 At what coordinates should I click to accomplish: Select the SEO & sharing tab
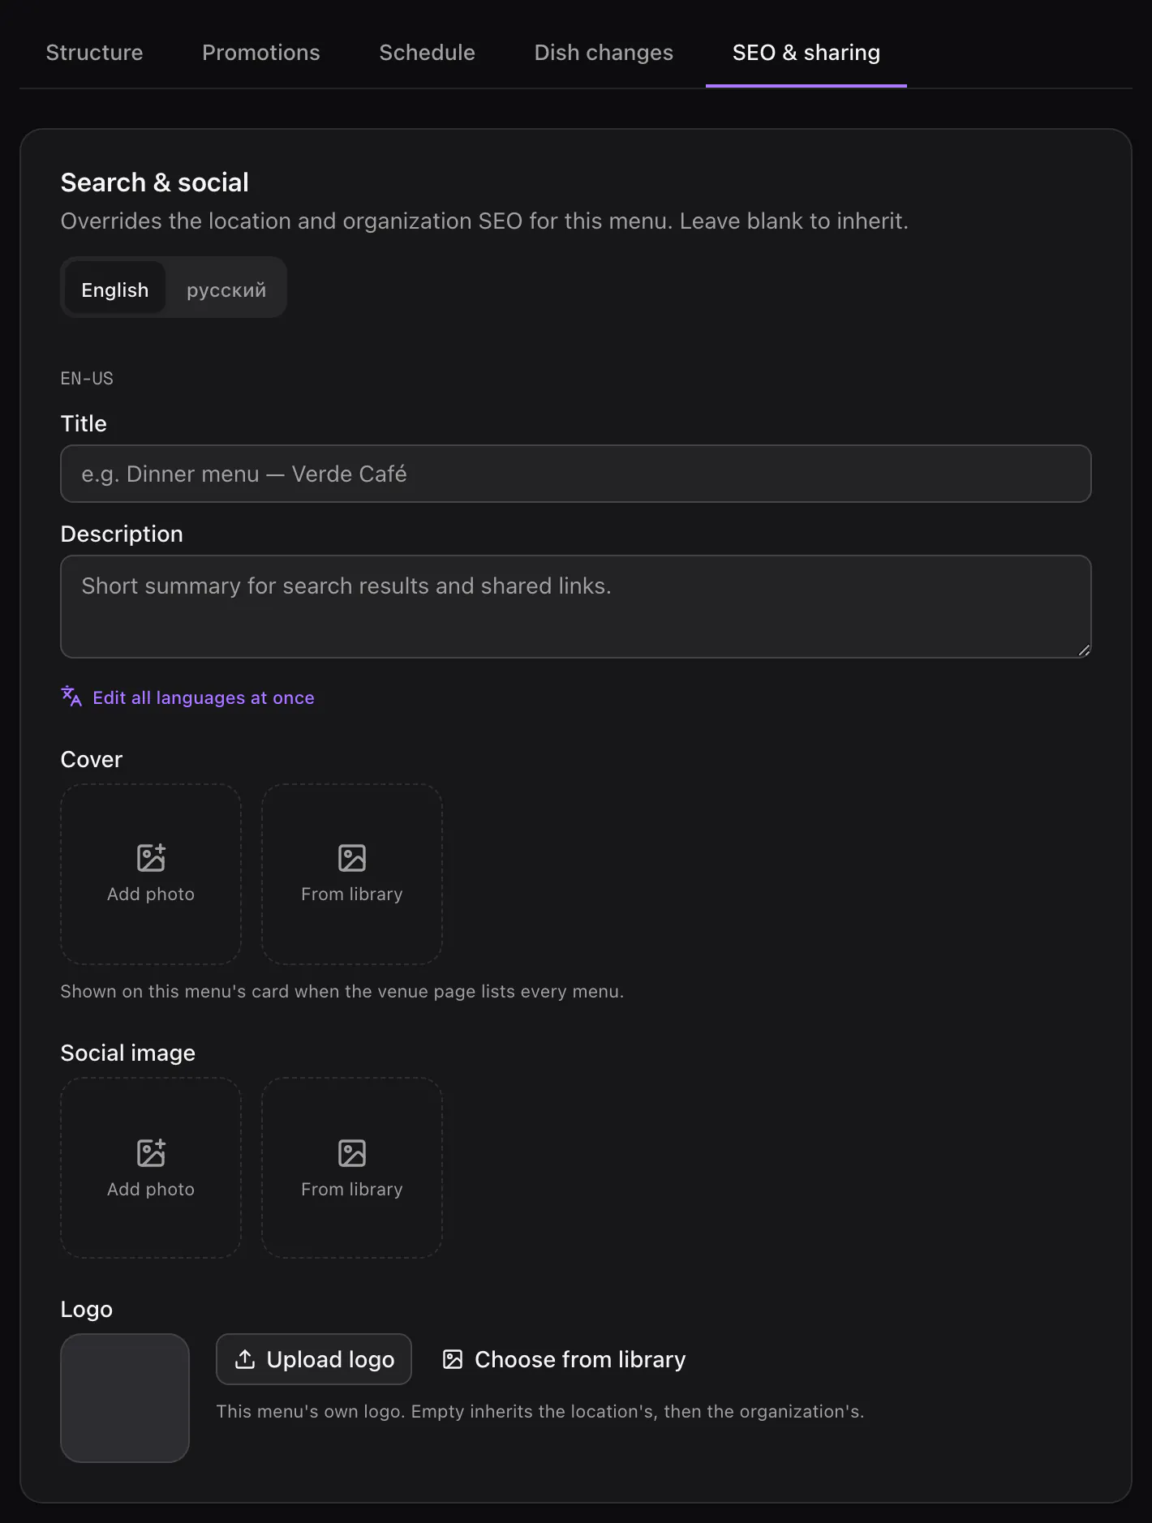point(806,53)
